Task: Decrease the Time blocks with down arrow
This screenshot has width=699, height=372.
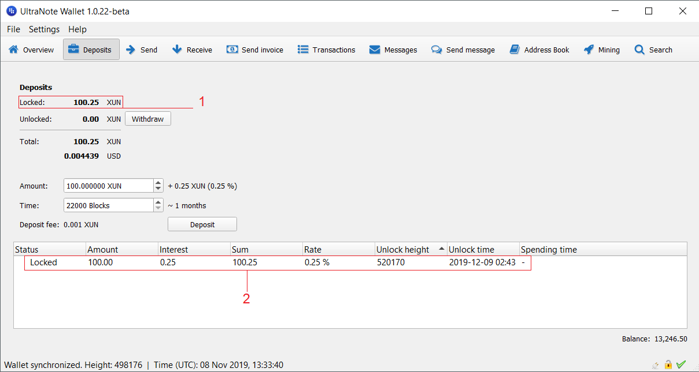Action: coord(158,208)
